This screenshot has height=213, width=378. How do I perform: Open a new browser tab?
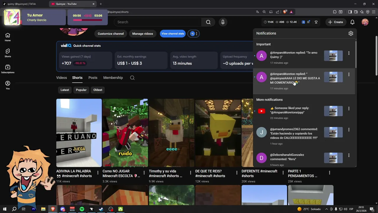tap(101, 4)
